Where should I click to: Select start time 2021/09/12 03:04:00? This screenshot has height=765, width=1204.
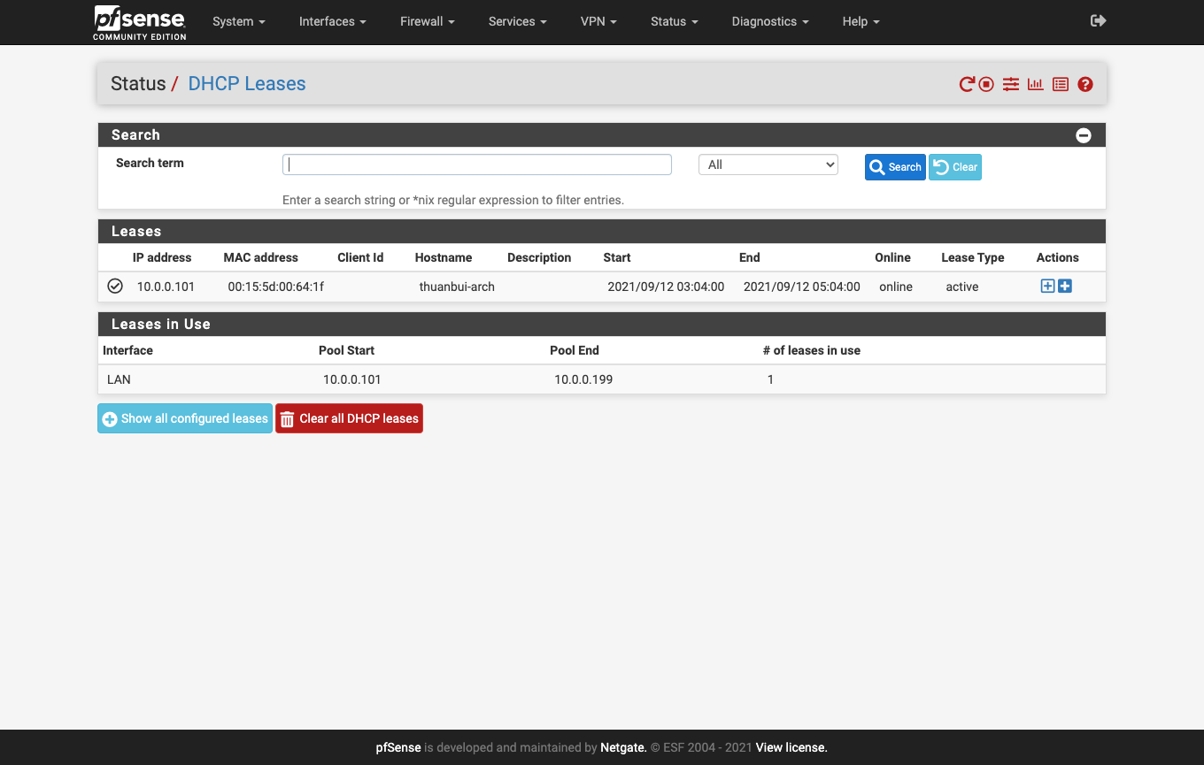(x=666, y=287)
